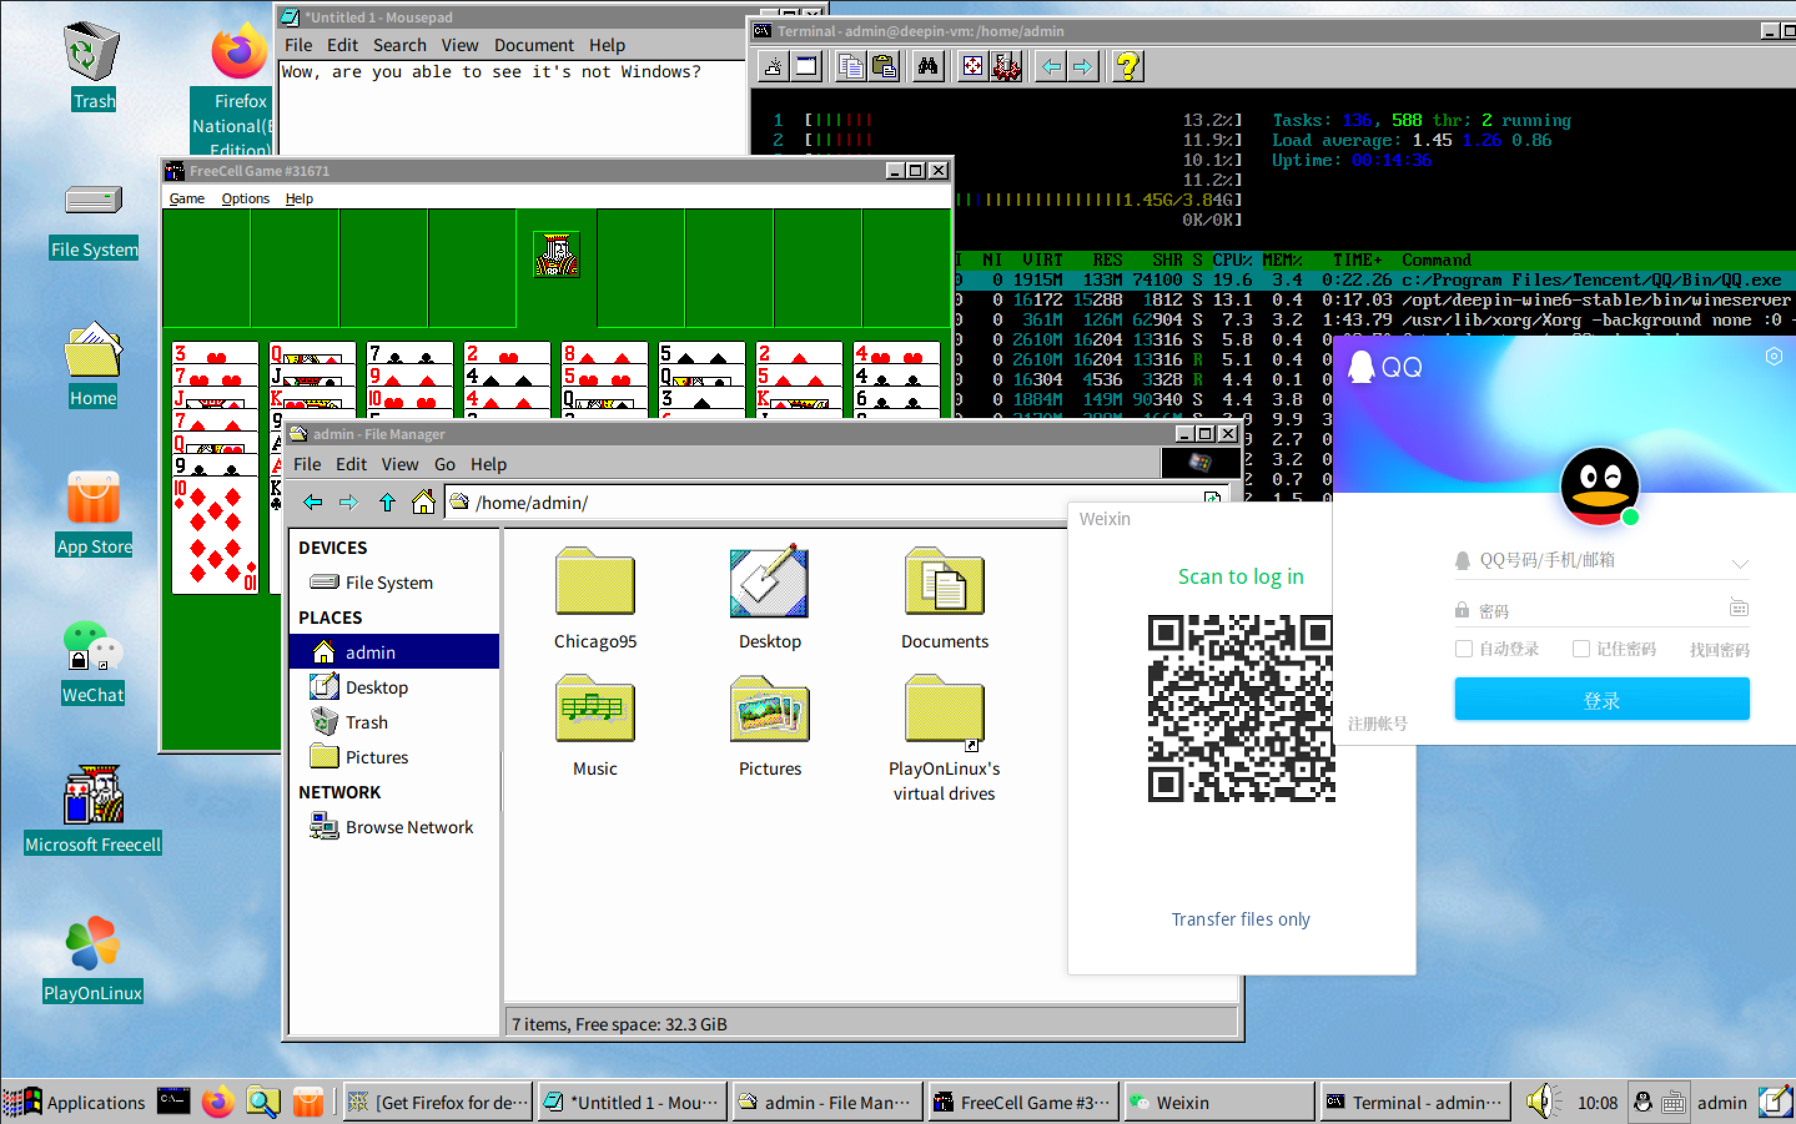Open the View menu in File Manager
1796x1124 pixels.
(400, 464)
